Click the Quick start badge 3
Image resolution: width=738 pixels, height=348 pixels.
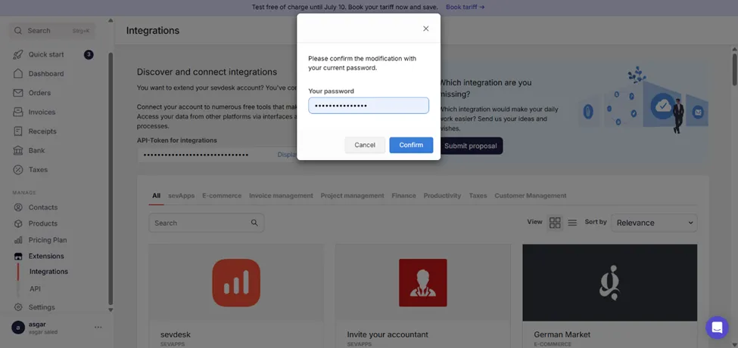pos(89,54)
